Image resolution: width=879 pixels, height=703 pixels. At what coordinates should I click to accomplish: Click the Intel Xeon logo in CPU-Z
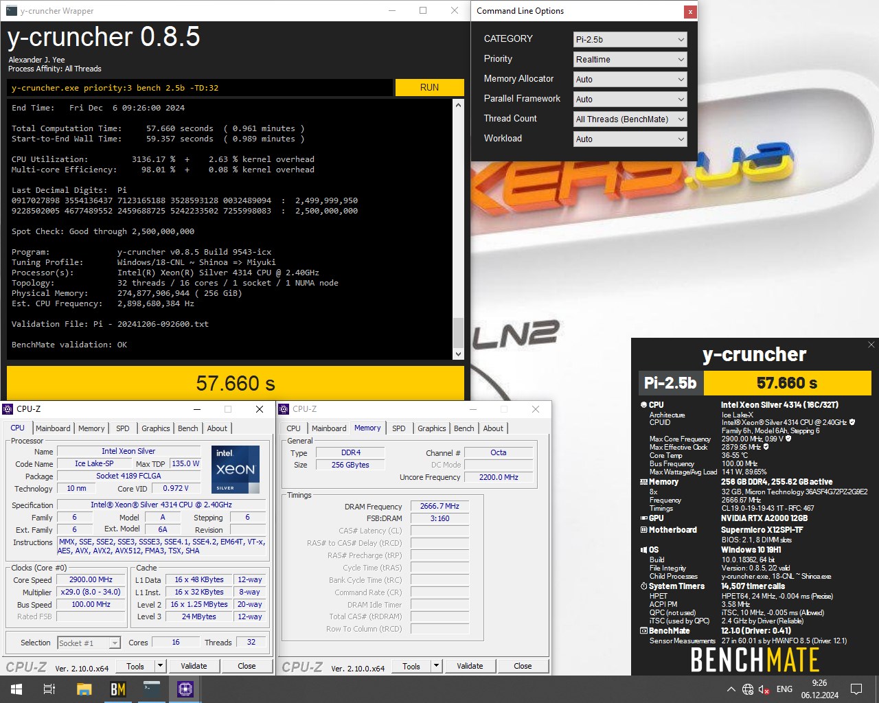click(x=236, y=470)
